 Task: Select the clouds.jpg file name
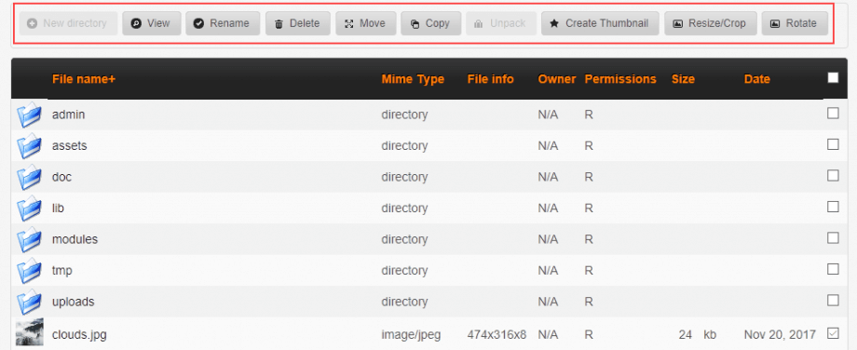[x=79, y=334]
